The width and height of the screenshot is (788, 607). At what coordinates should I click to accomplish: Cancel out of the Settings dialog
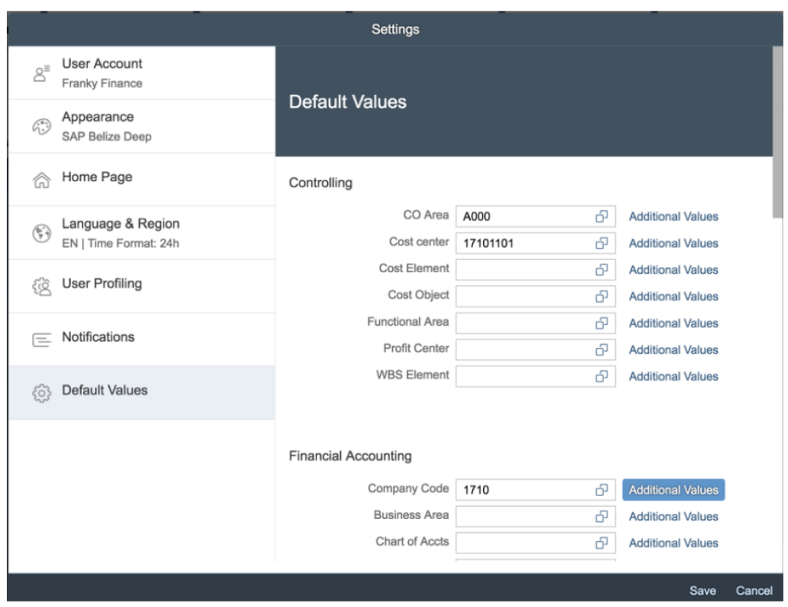[757, 590]
